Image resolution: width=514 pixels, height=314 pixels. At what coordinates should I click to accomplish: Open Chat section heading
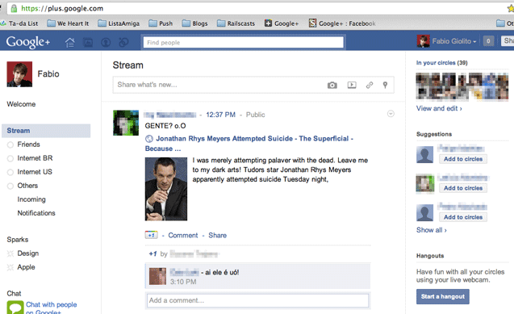point(14,293)
